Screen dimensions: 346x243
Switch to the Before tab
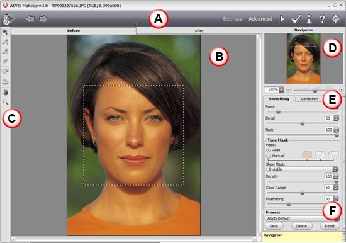coord(74,31)
